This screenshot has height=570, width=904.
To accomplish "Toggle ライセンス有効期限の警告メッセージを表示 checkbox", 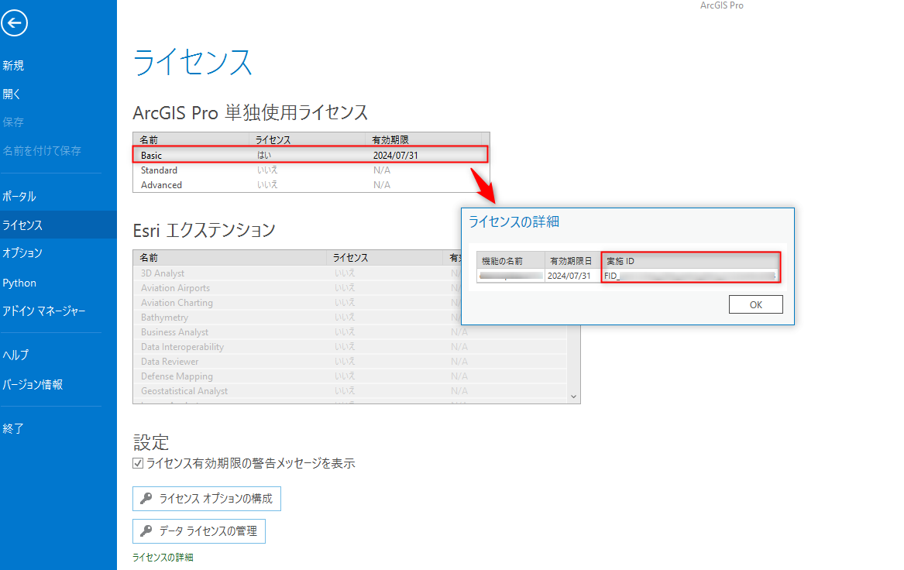I will (138, 464).
